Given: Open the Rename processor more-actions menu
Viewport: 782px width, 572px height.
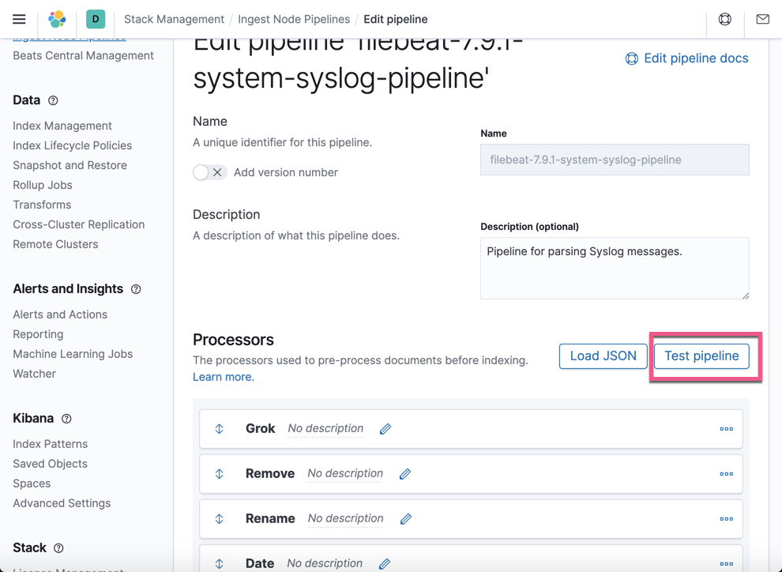Looking at the screenshot, I should point(726,518).
